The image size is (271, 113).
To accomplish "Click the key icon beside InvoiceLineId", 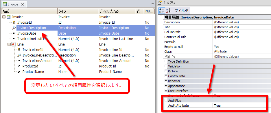I will click(19, 50).
